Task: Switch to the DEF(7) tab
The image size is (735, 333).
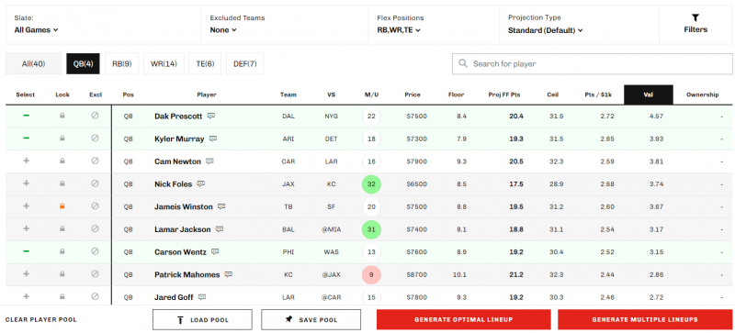Action: 245,63
